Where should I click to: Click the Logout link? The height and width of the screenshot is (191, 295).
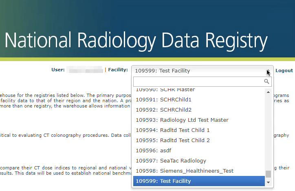(x=284, y=70)
